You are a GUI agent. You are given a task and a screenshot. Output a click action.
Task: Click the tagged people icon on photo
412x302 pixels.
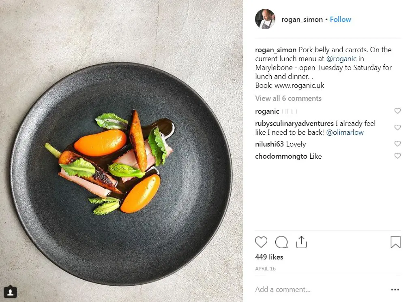pyautogui.click(x=10, y=291)
